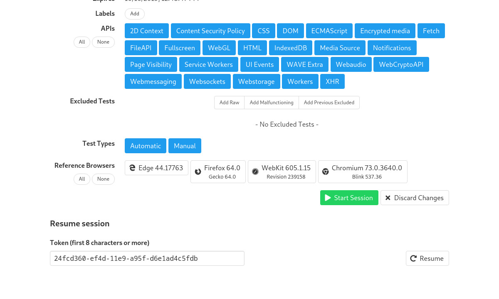Select All APIs
The image size is (499, 299).
click(x=82, y=42)
